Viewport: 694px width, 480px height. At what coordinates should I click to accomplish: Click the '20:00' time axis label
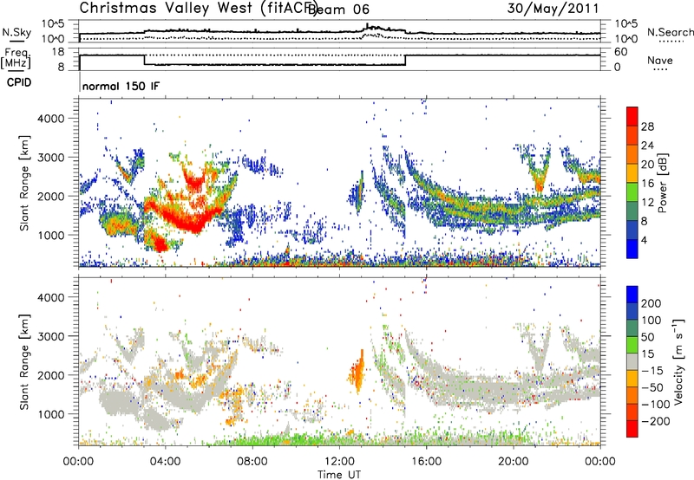[x=514, y=462]
